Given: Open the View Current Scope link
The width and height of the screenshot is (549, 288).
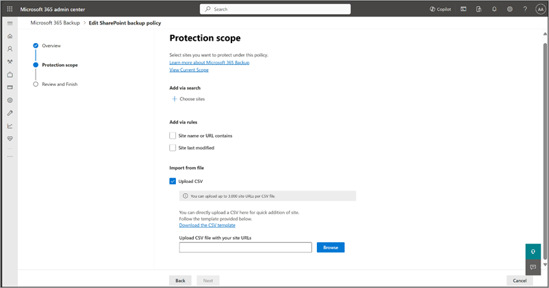Looking at the screenshot, I should click(189, 70).
